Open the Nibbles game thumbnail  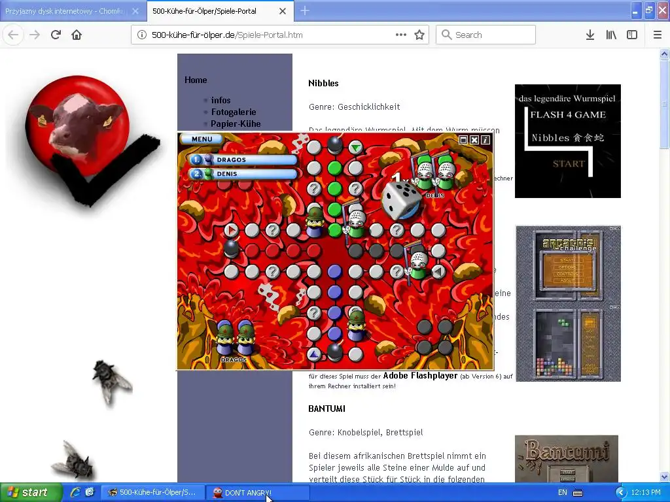pyautogui.click(x=567, y=141)
